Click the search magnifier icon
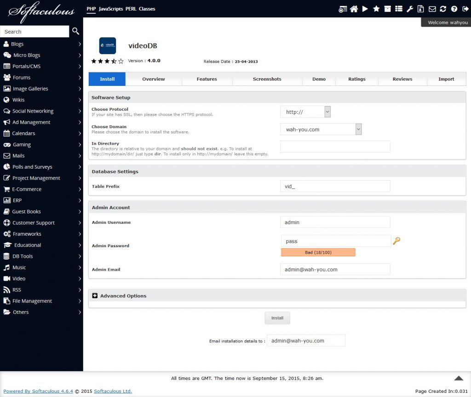The width and height of the screenshot is (471, 397). (76, 31)
